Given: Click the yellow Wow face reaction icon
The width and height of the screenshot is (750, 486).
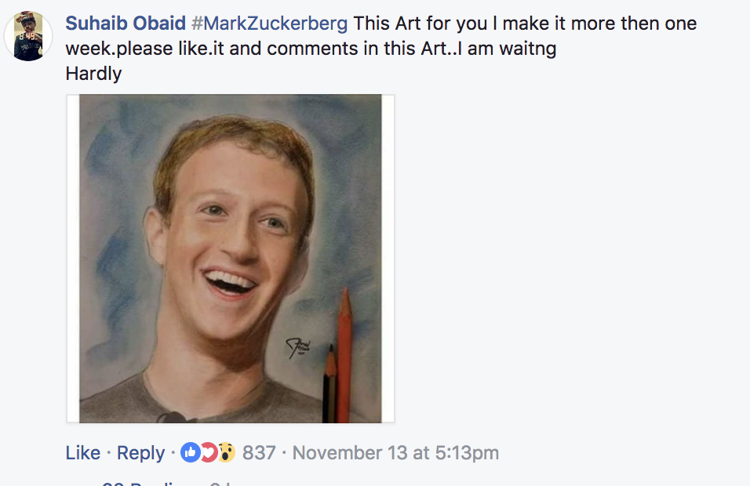Looking at the screenshot, I should click(227, 452).
